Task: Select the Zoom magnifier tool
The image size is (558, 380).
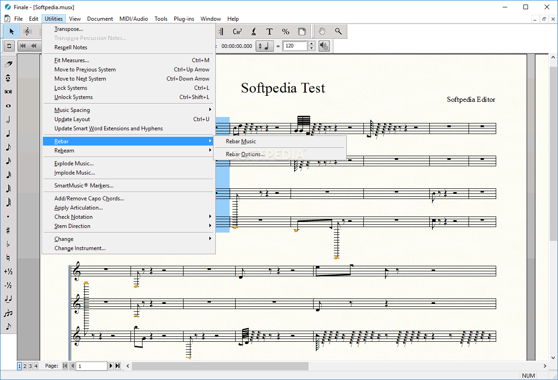Action: [x=338, y=31]
